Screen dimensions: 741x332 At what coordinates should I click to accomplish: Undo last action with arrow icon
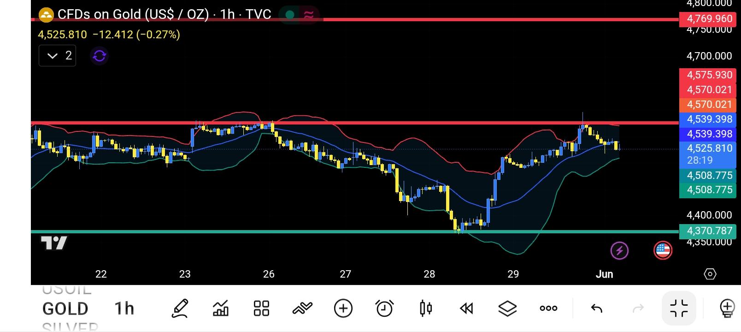pyautogui.click(x=597, y=308)
